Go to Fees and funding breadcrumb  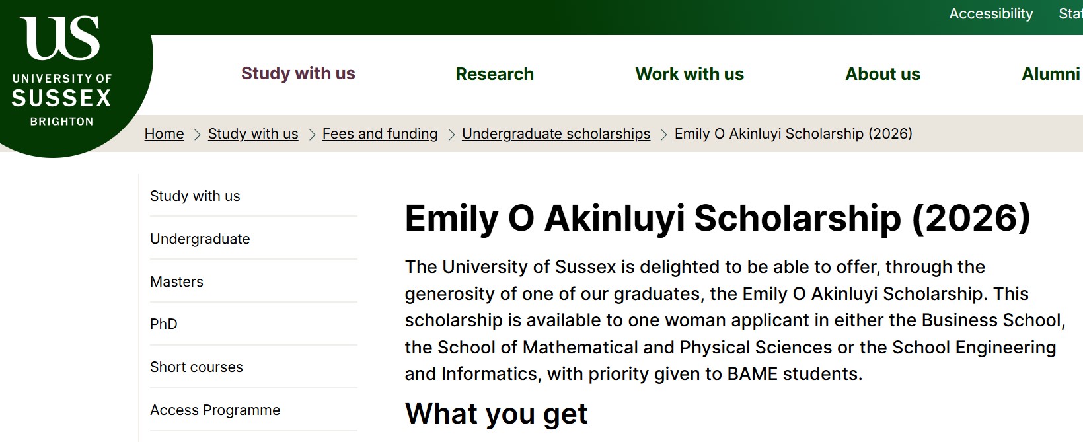(380, 134)
